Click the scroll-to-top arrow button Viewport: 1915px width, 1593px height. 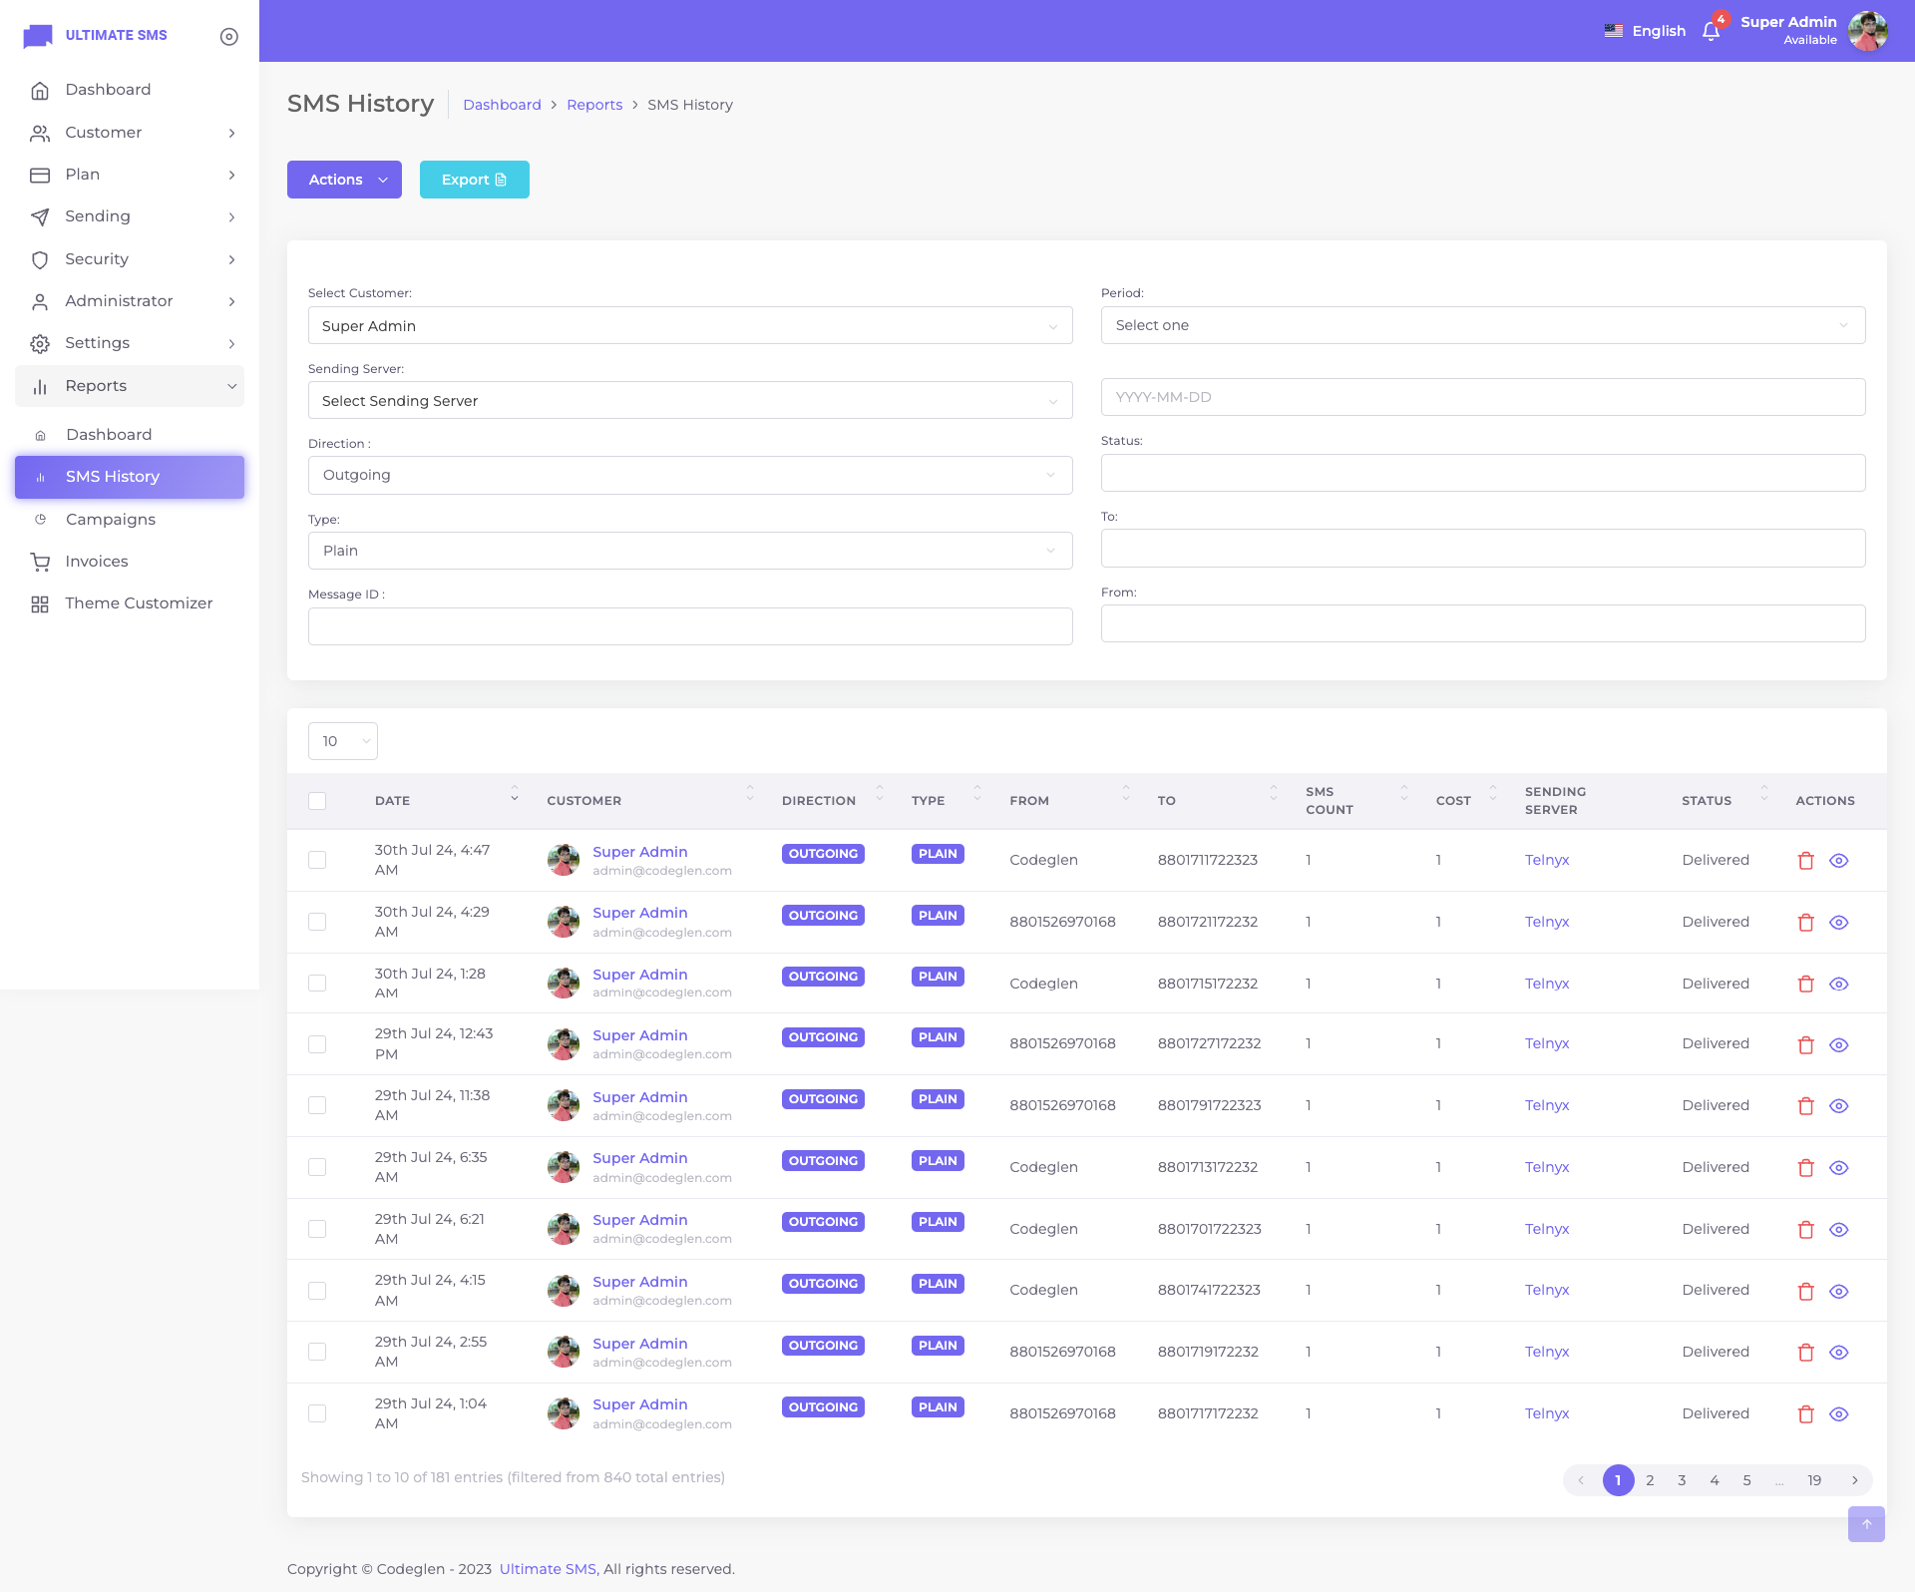coord(1865,1523)
